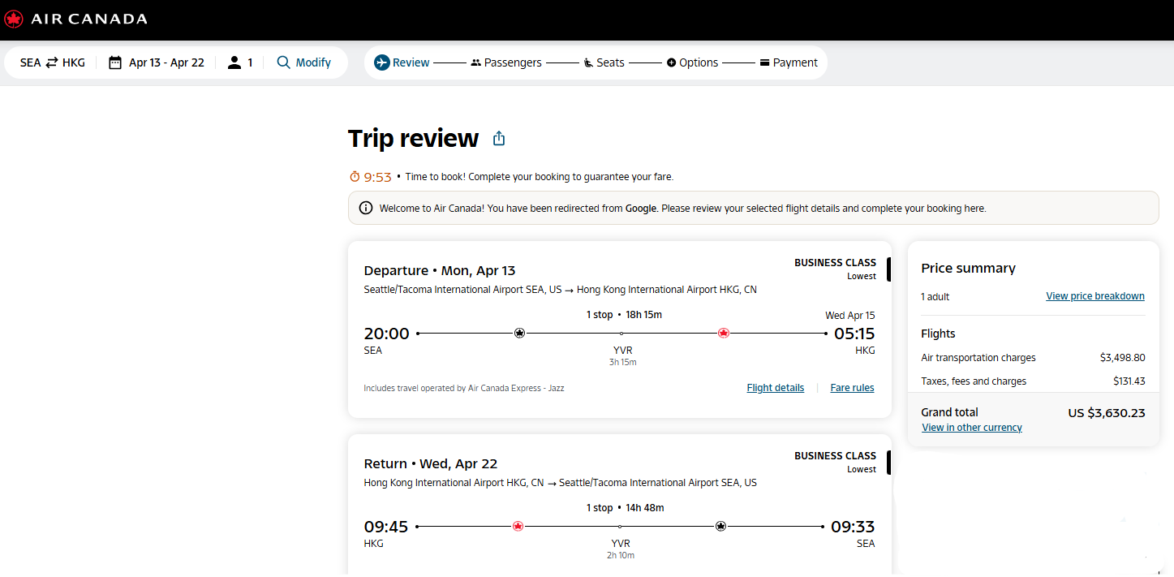The image size is (1174, 577).
Task: Click the 1 adult label
Action: tap(935, 297)
